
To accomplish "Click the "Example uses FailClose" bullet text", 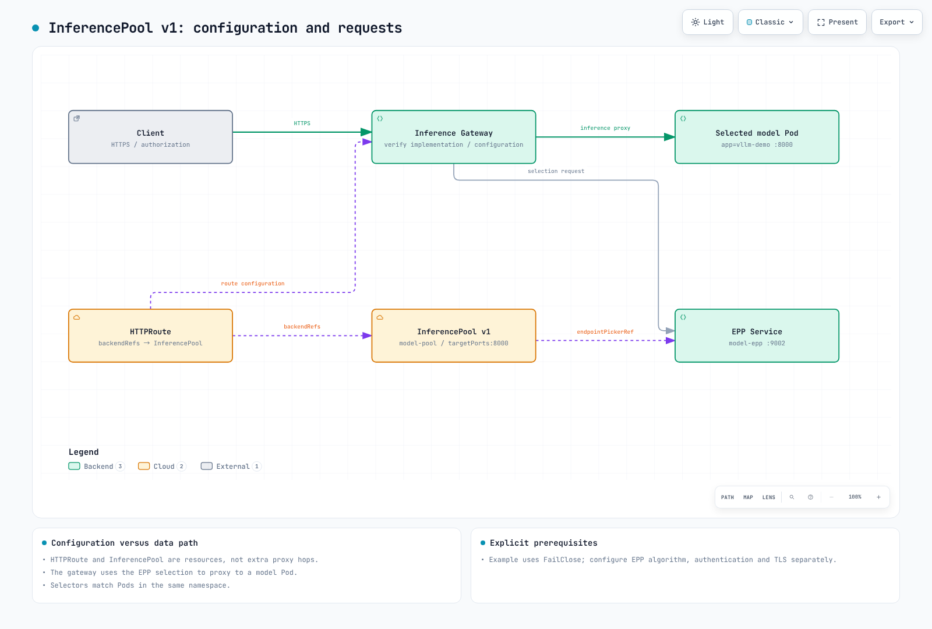I will pyautogui.click(x=663, y=560).
